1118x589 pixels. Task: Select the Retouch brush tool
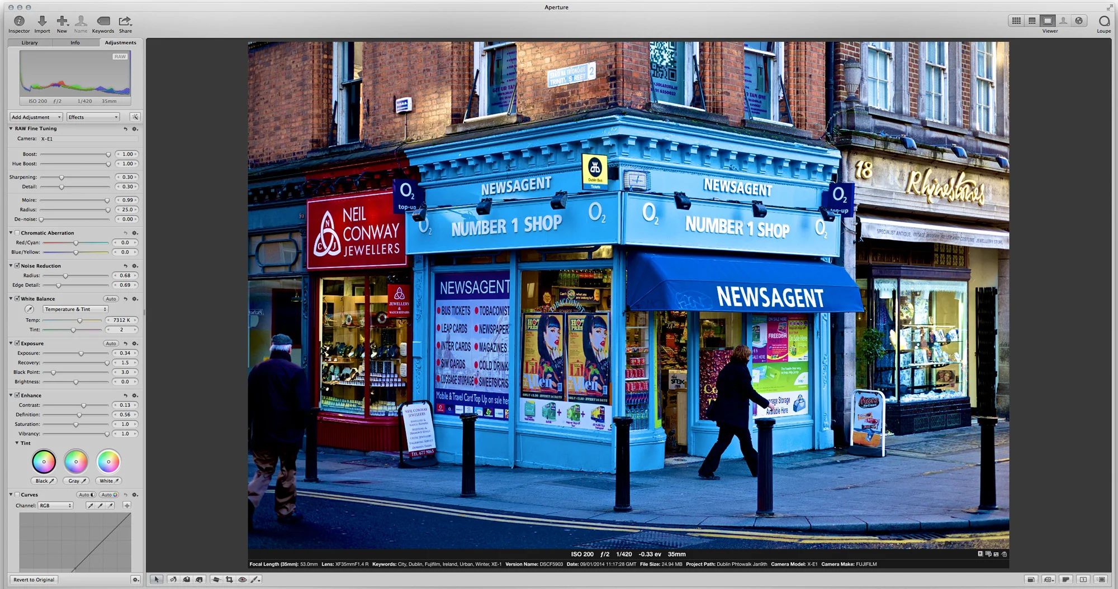pos(255,580)
